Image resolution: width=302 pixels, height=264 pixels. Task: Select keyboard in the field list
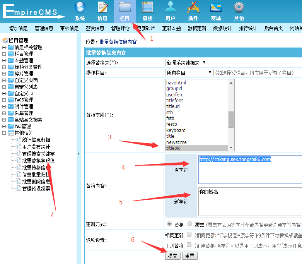coord(197,130)
